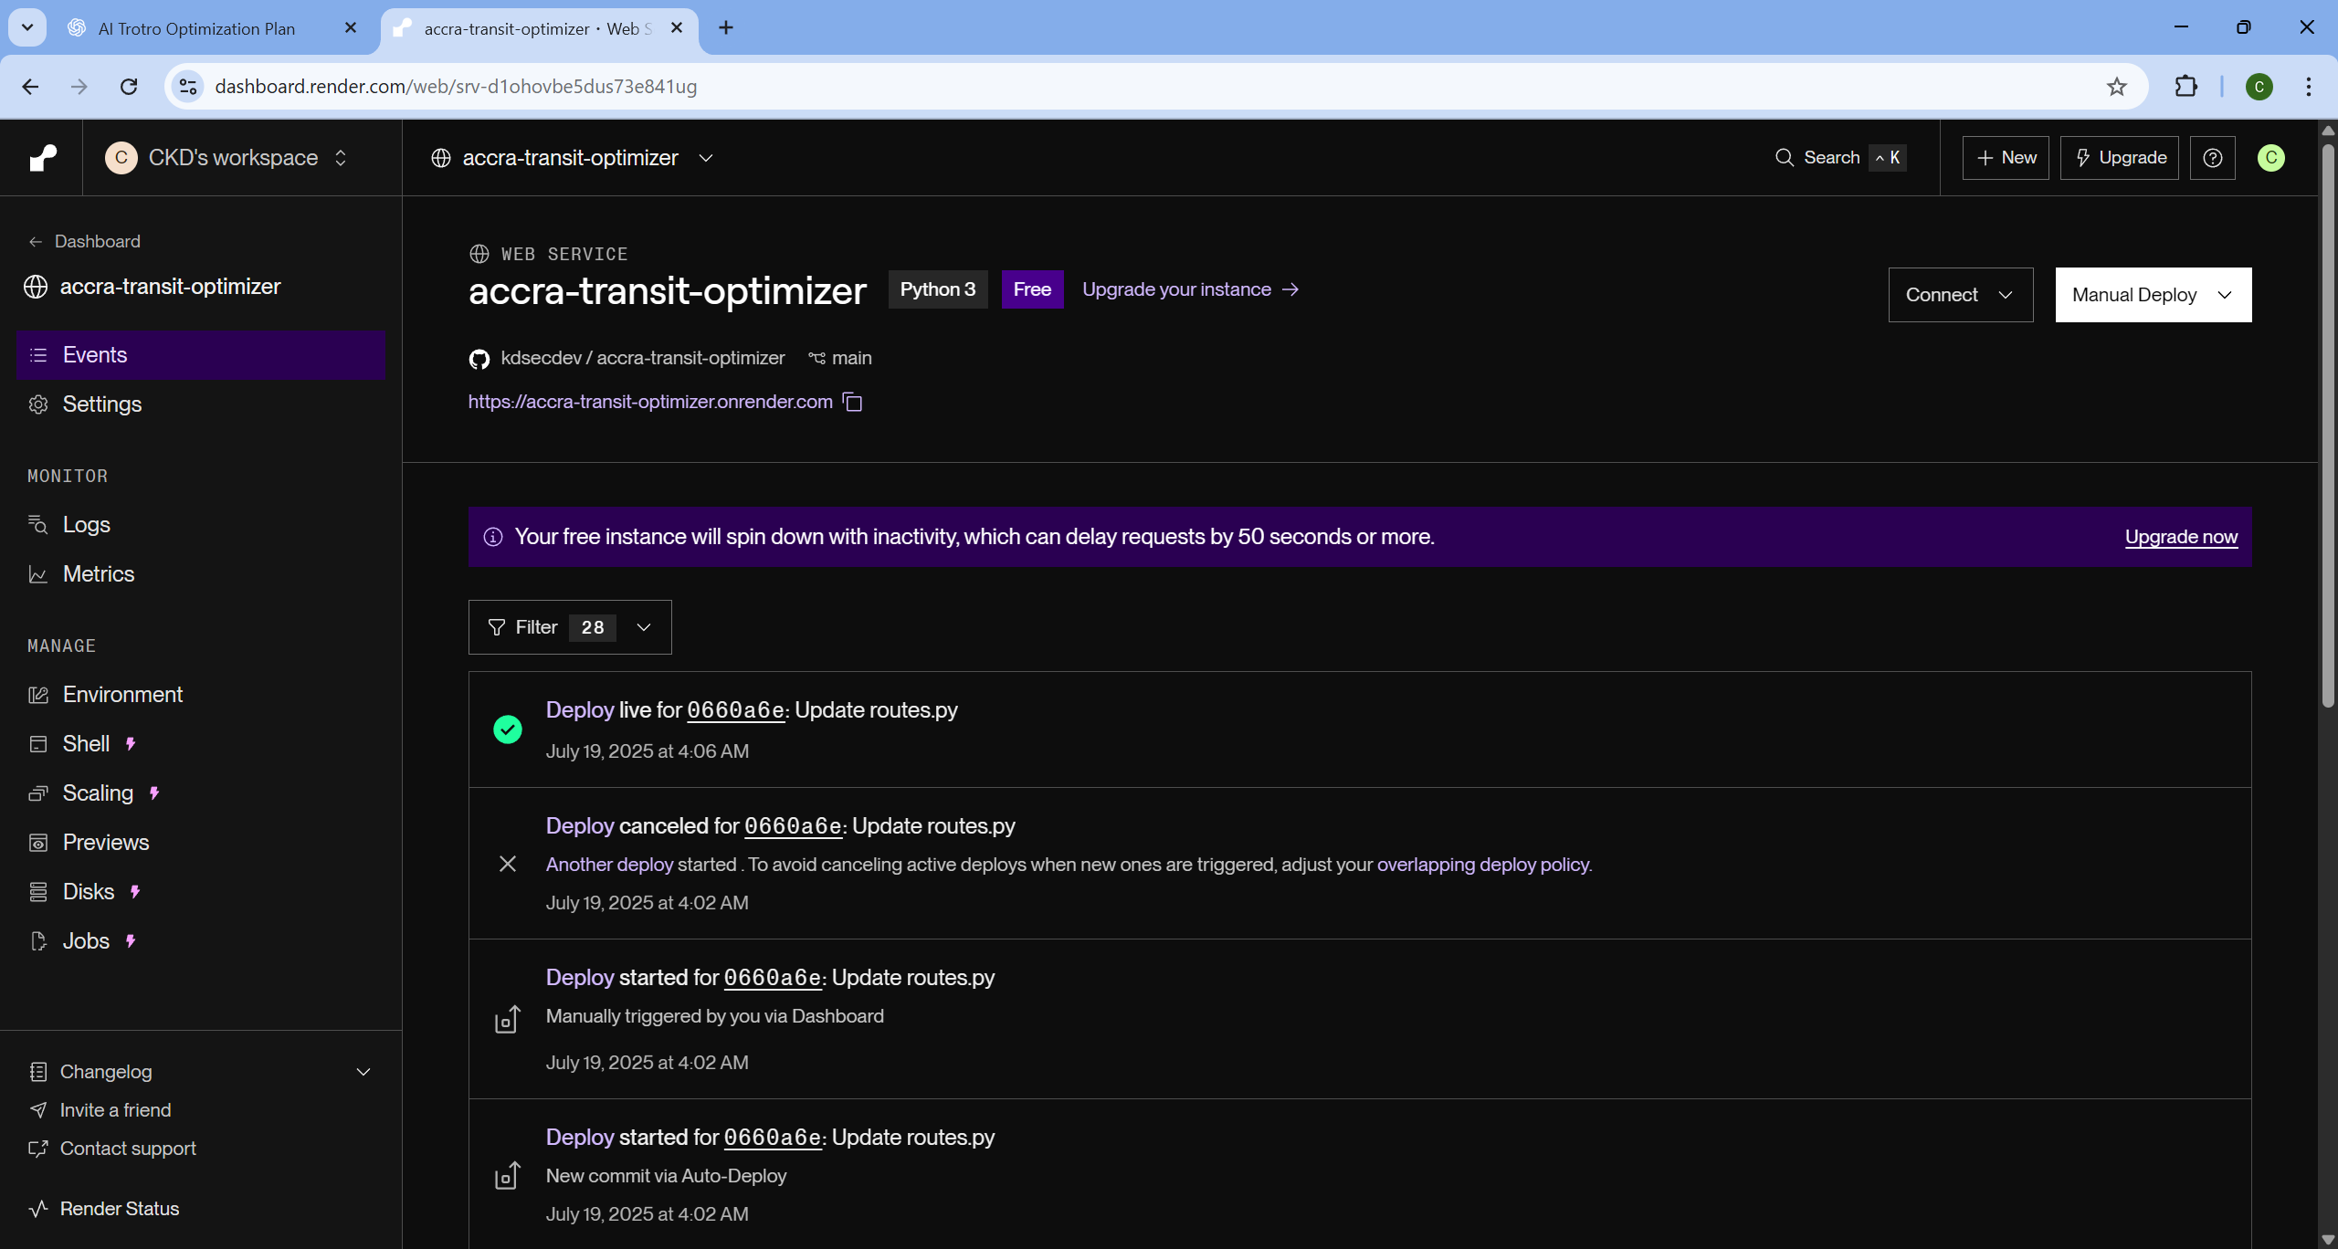The image size is (2338, 1249).
Task: Open the Connect dropdown
Action: (x=1960, y=295)
